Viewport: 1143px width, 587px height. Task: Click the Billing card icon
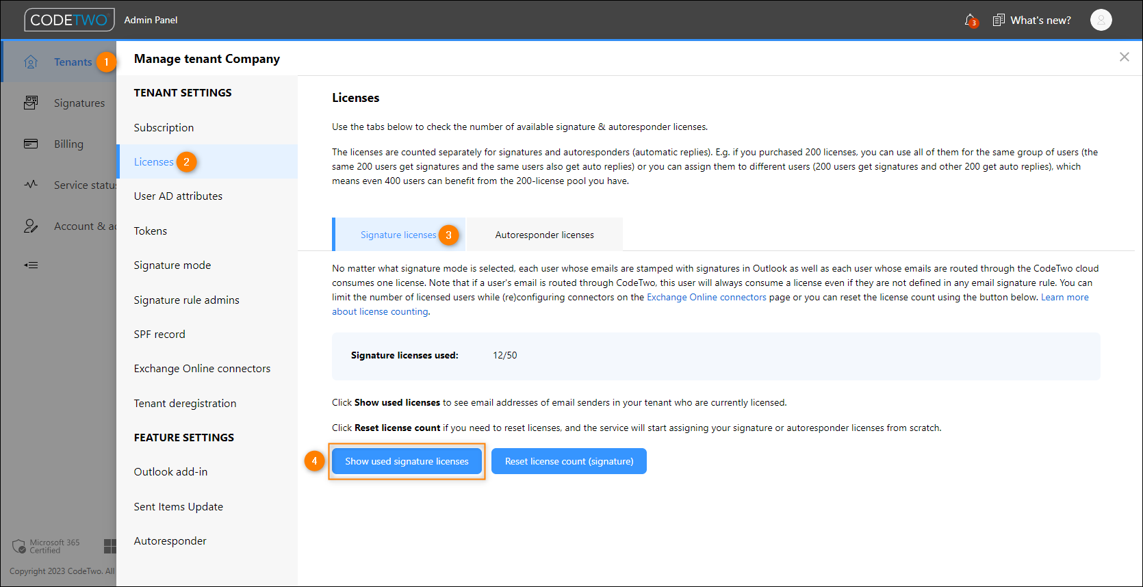[31, 144]
